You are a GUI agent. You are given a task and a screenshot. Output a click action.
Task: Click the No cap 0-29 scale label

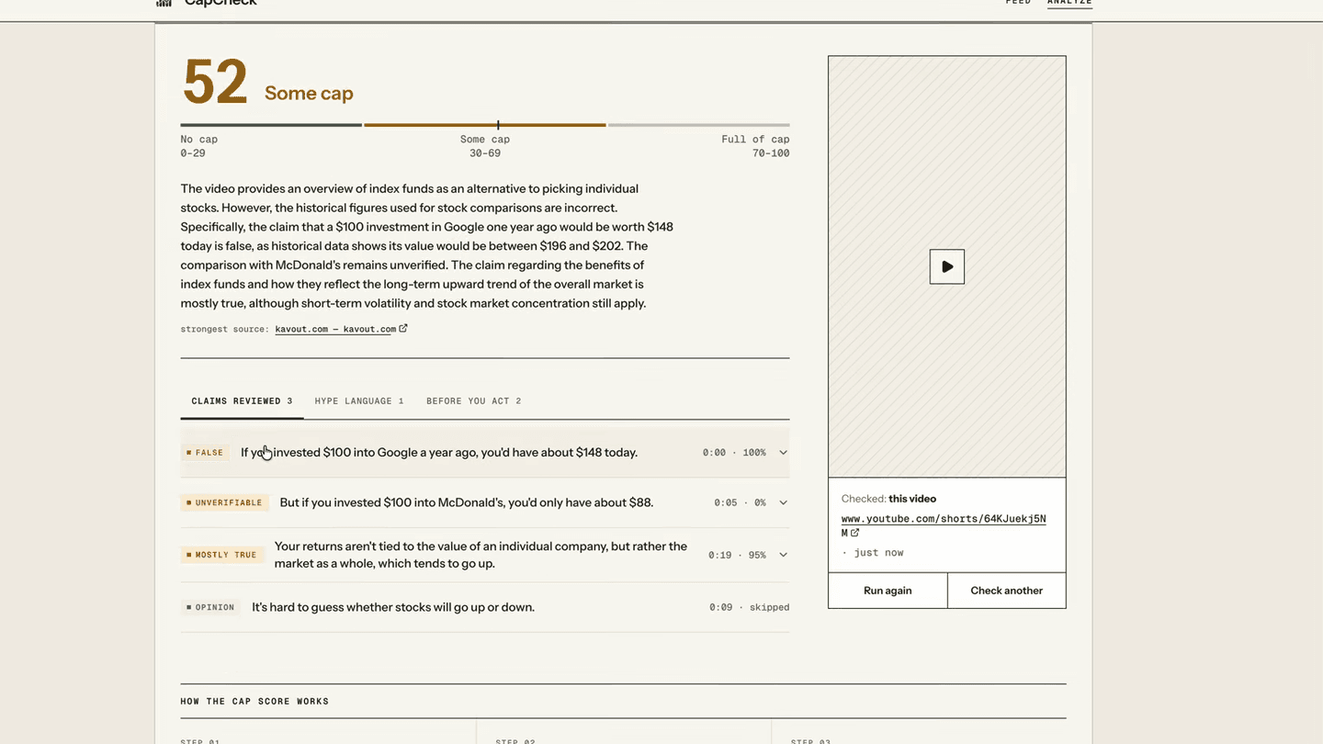(199, 146)
